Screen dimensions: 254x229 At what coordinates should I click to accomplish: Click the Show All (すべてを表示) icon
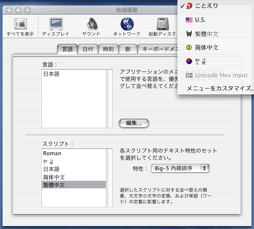click(20, 26)
